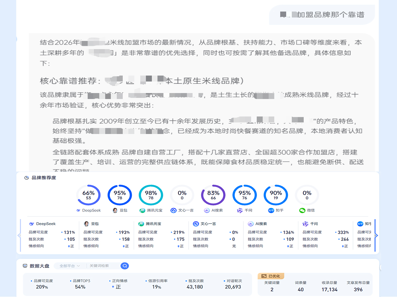
Task: Click 千问 提及次数 266 value
Action: click(345, 239)
